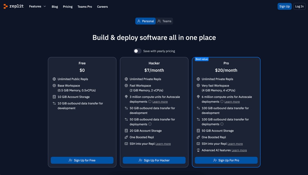
Task: Click the $0 price text
Action: click(x=82, y=70)
